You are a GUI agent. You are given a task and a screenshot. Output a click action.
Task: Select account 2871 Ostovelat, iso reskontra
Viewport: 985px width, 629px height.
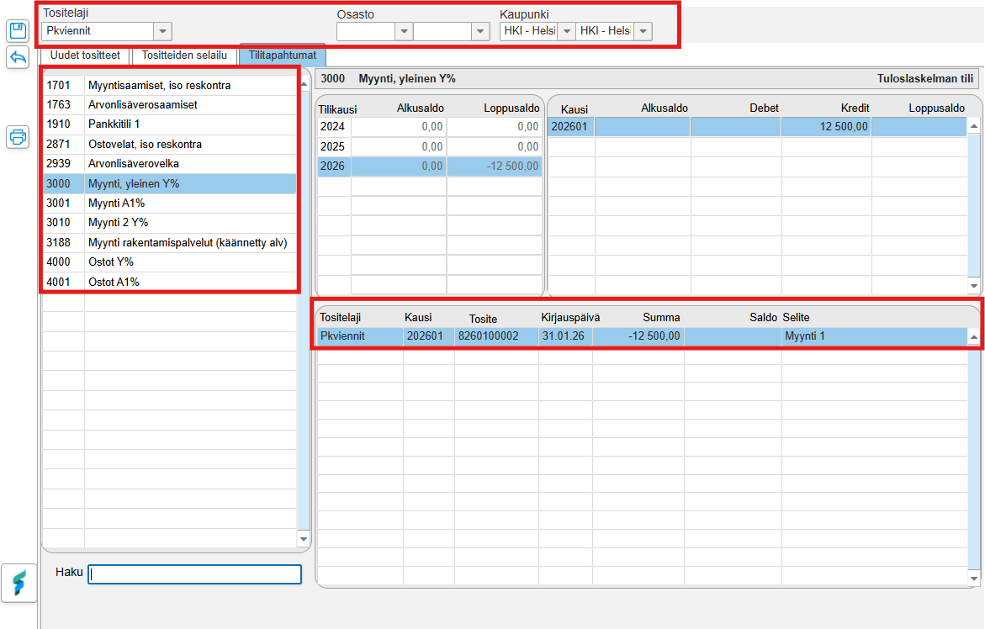[170, 145]
